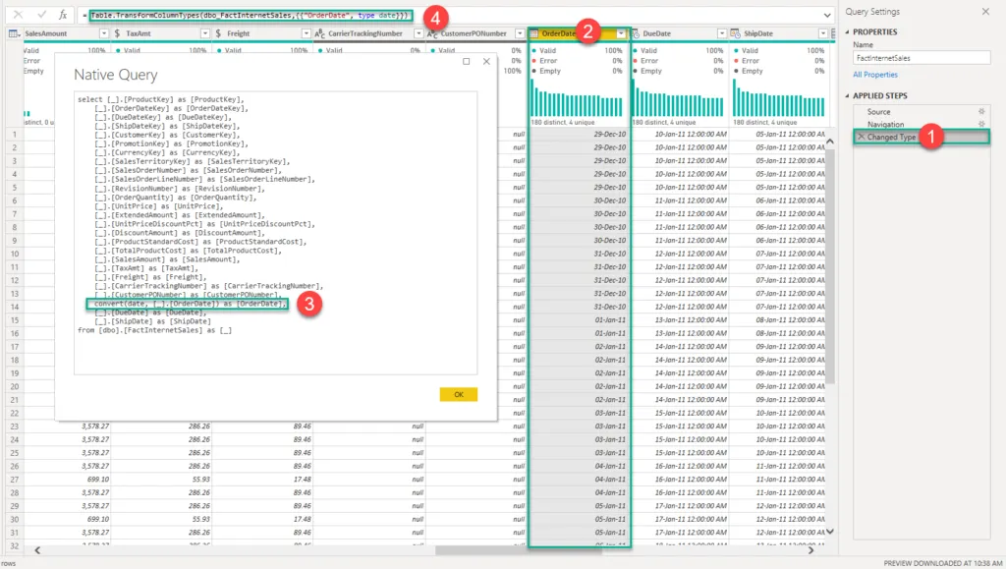Viewport: 1006px width, 569px height.
Task: Click the query Name input field
Action: [x=921, y=58]
